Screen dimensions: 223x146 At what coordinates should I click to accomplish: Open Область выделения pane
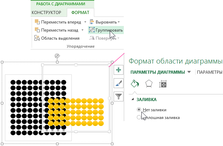click(x=57, y=38)
